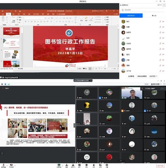Collapse the handle between shared slide and video grid
The width and height of the screenshot is (166, 168).
[75, 125]
